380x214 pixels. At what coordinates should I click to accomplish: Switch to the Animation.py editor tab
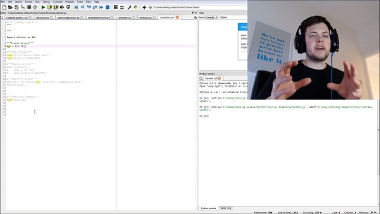pyautogui.click(x=125, y=17)
